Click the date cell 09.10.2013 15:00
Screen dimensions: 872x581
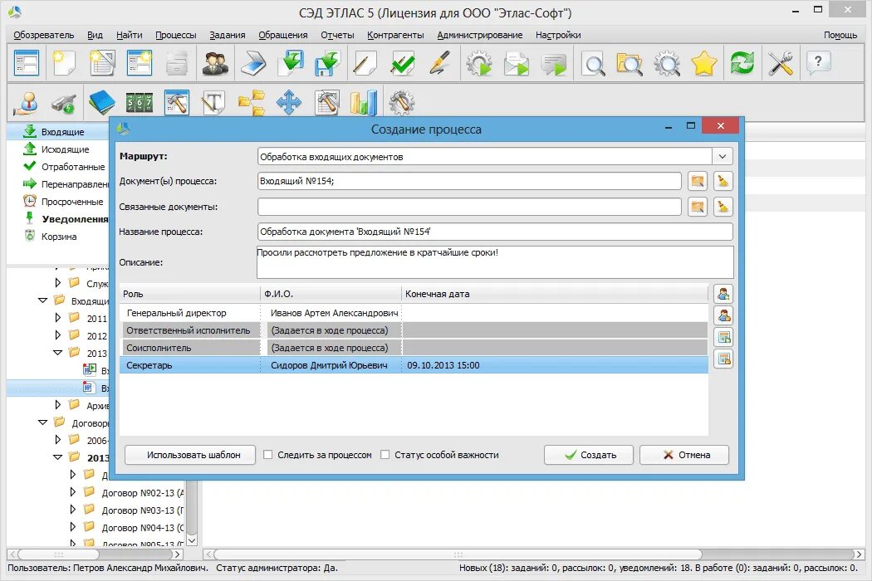point(443,365)
